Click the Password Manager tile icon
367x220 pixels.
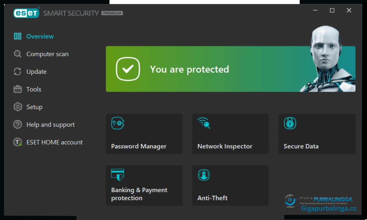(x=117, y=123)
